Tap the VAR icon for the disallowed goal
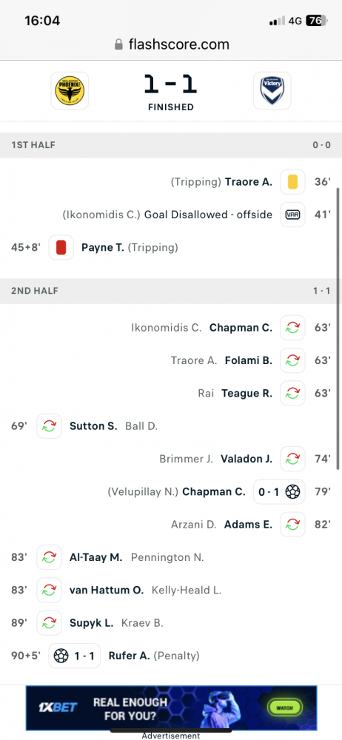 (292, 215)
